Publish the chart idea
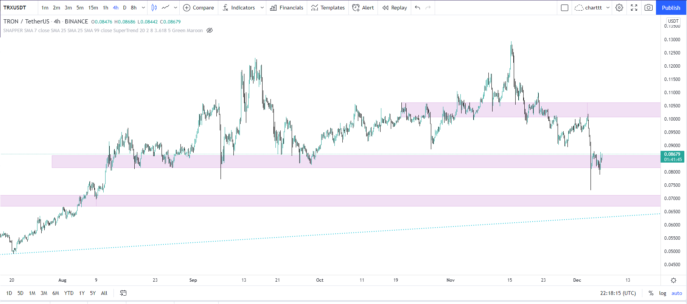Screen dimensions: 687x304 671,8
